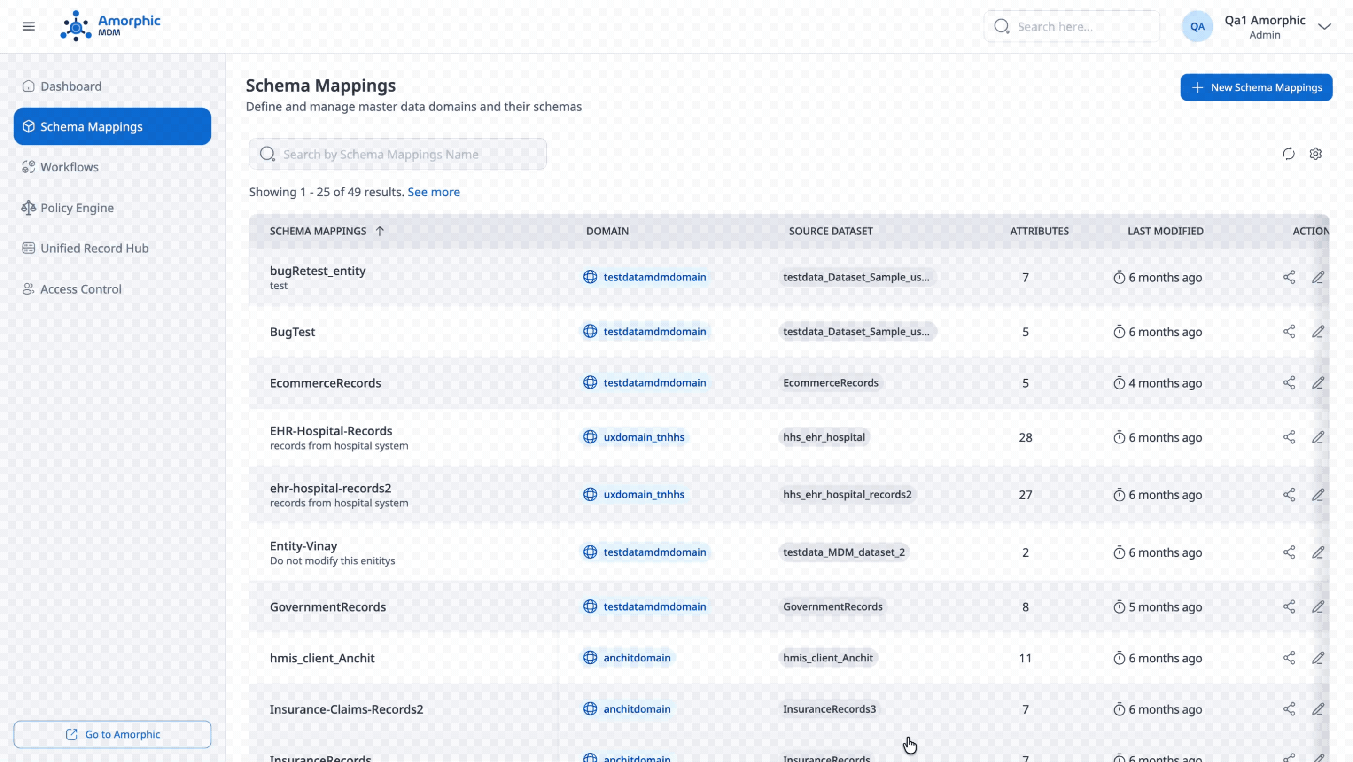The image size is (1353, 762).
Task: Share the EHR-Hospital-Records mapping
Action: pos(1289,437)
